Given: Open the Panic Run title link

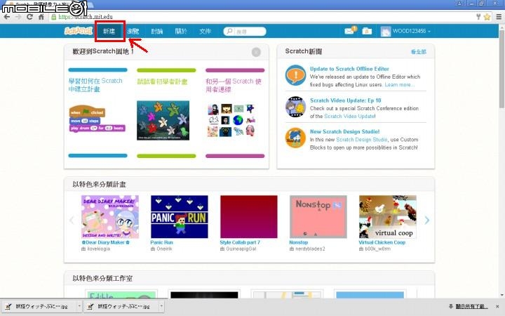Looking at the screenshot, I should (x=162, y=242).
